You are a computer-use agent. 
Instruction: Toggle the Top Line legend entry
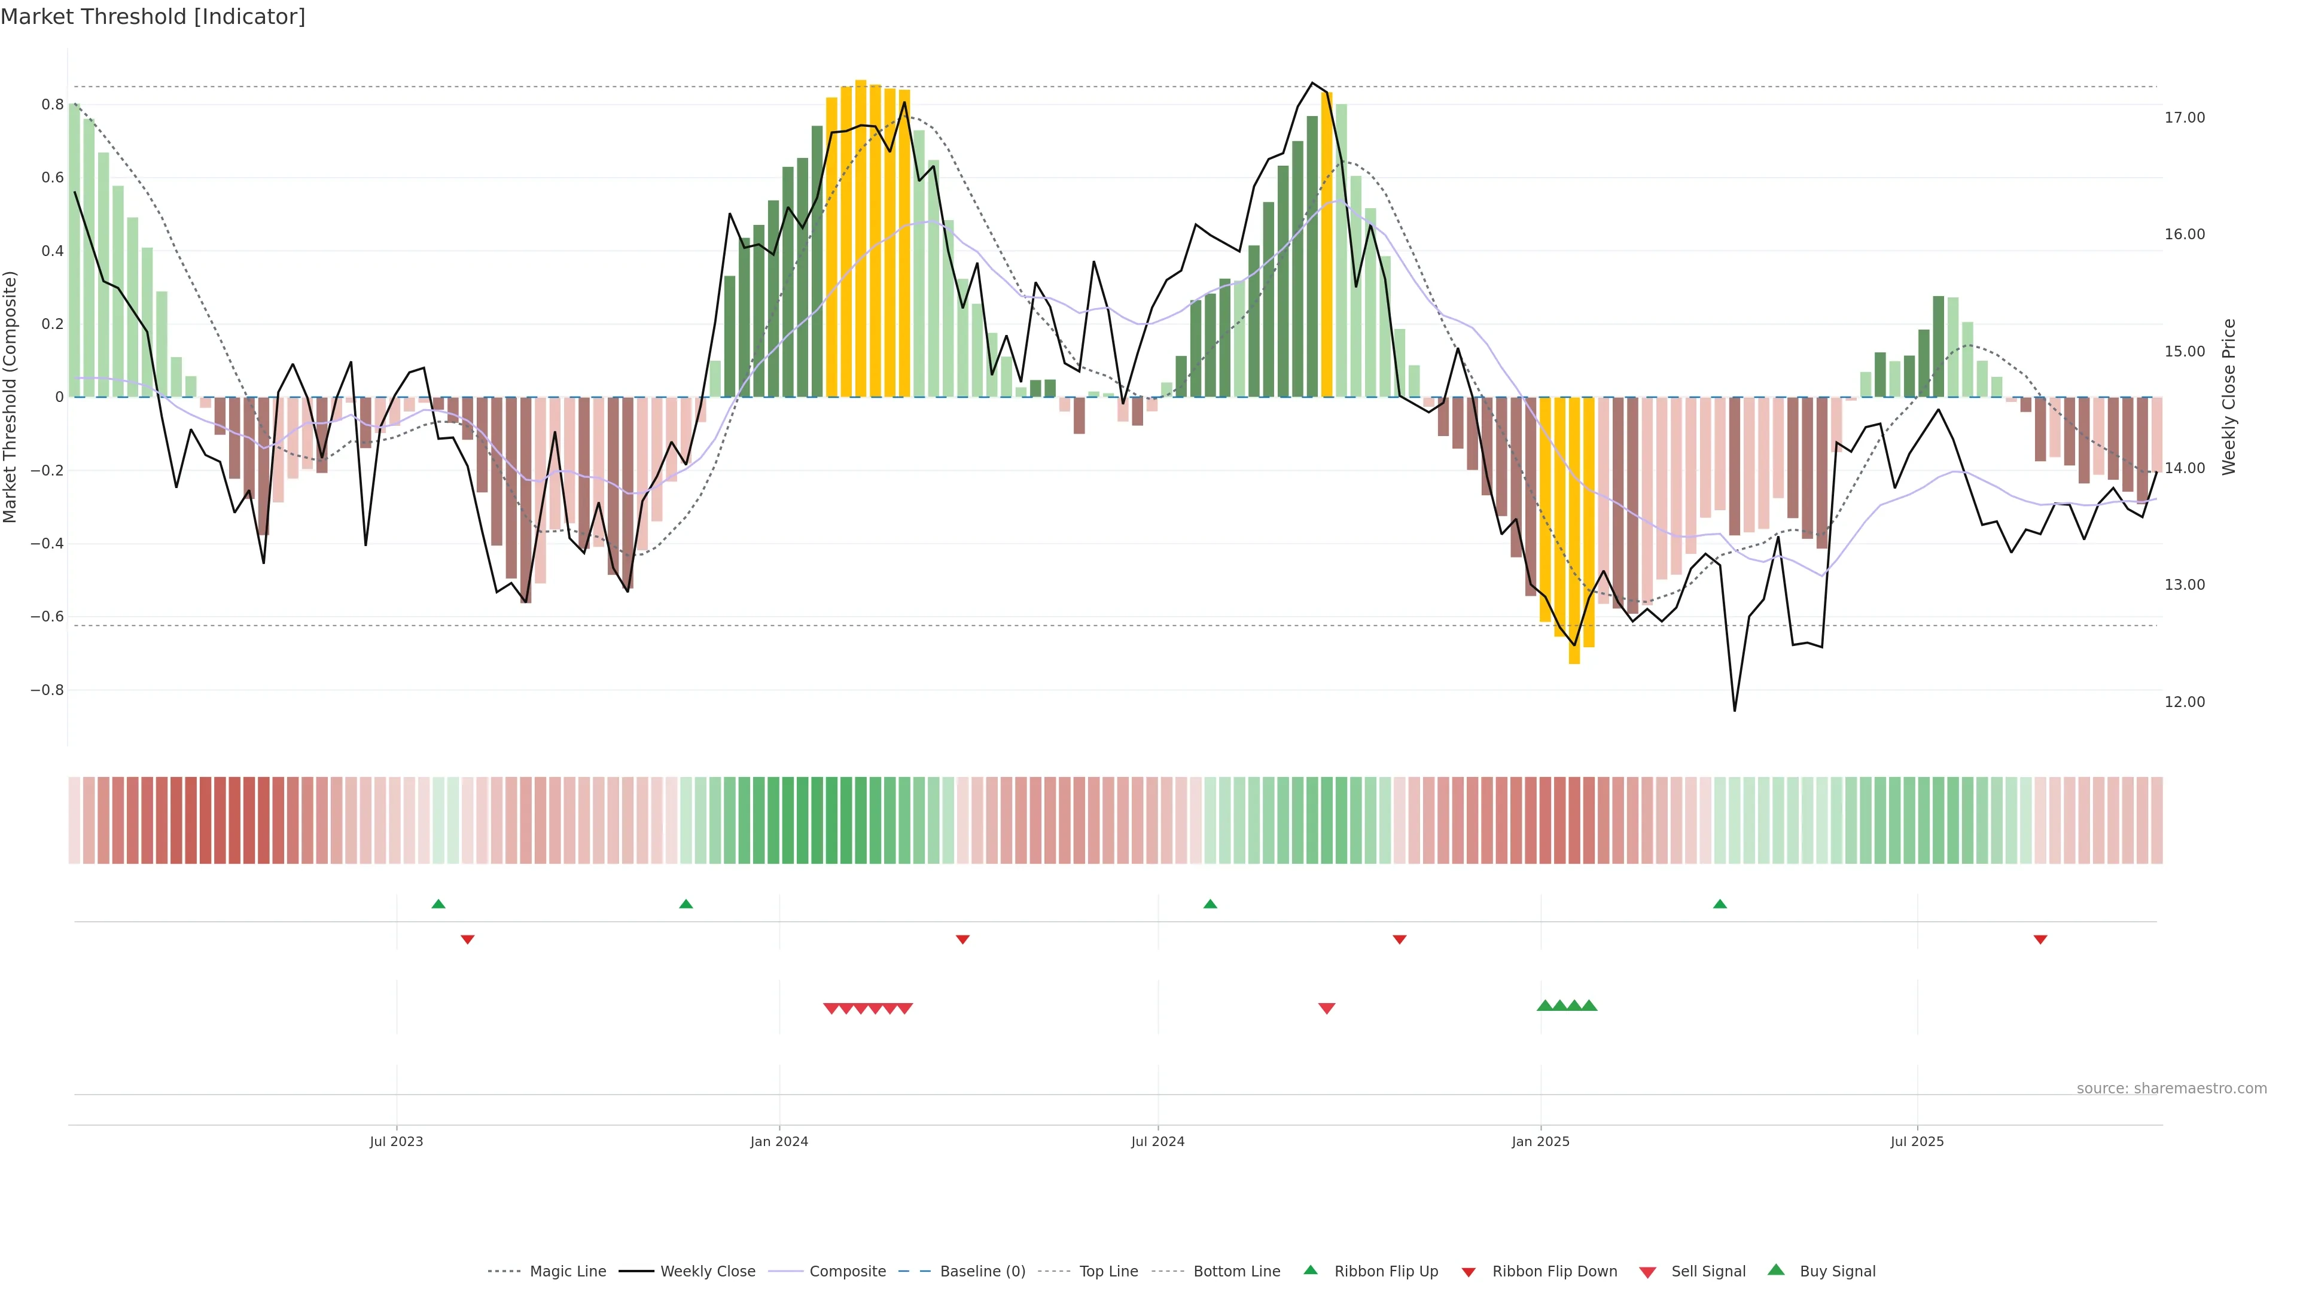[x=1108, y=1272]
